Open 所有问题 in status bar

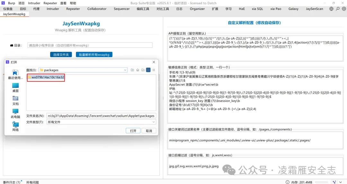(32, 182)
